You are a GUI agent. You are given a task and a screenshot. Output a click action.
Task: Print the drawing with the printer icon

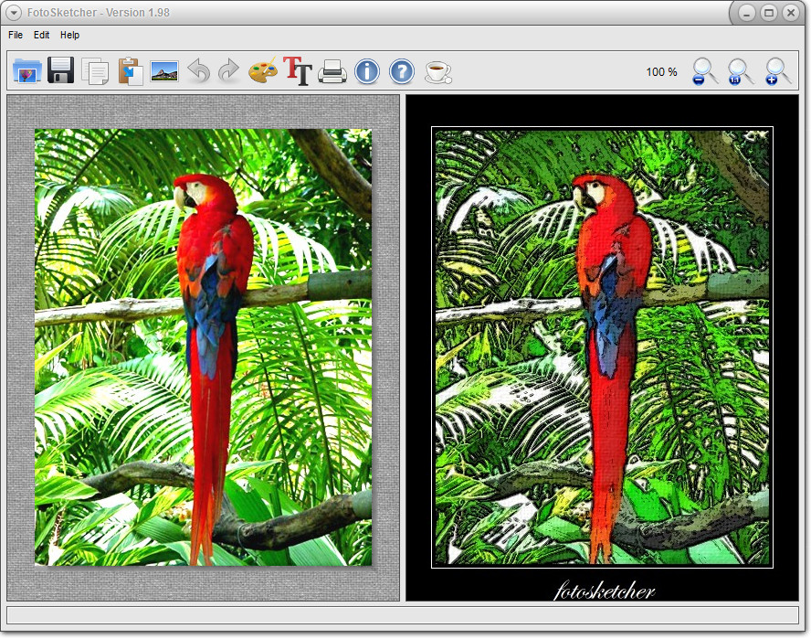332,71
